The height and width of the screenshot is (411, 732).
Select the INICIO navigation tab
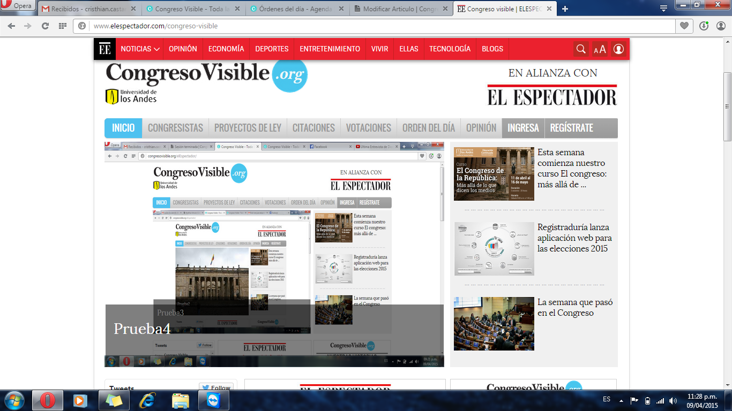pyautogui.click(x=123, y=128)
